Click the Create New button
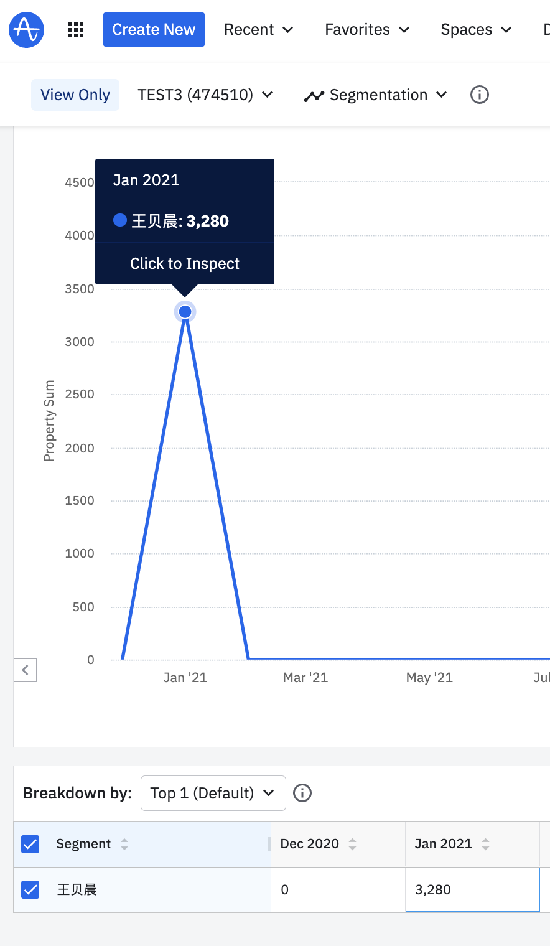The width and height of the screenshot is (550, 946). 154,29
